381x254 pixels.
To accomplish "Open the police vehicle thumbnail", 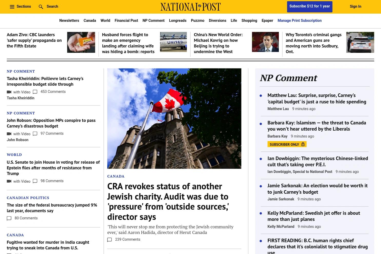I will [360, 42].
